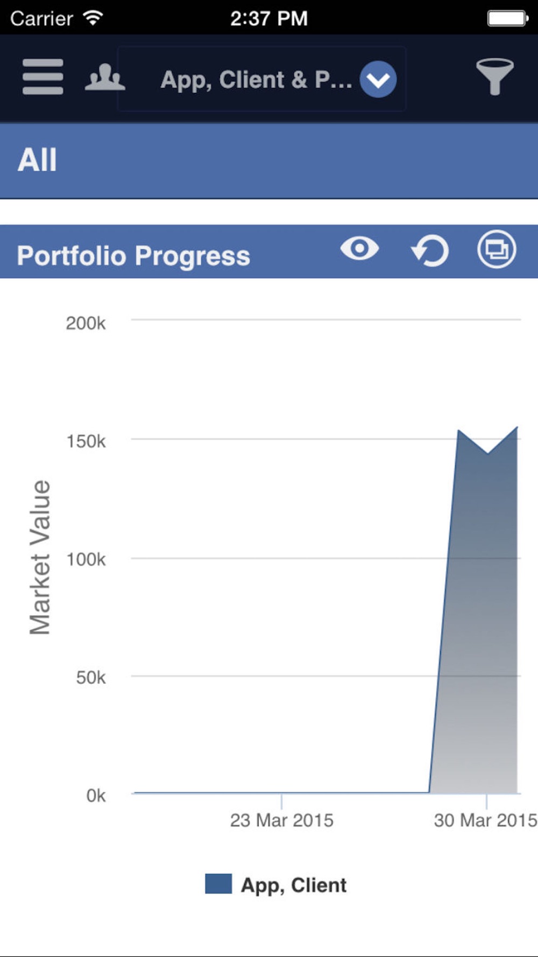This screenshot has width=538, height=957.
Task: Toggle App, Client legend color swatch
Action: click(x=218, y=884)
